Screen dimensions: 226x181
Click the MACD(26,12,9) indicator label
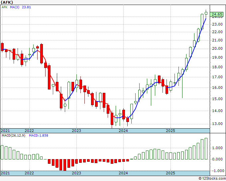point(13,136)
